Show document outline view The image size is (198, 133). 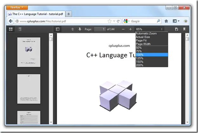click(x=20, y=29)
